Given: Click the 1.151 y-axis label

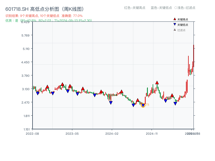Looking at the screenshot, I should pyautogui.click(x=27, y=129).
